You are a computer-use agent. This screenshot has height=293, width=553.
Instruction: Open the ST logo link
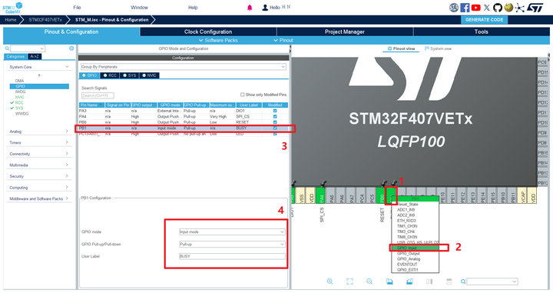click(x=535, y=8)
